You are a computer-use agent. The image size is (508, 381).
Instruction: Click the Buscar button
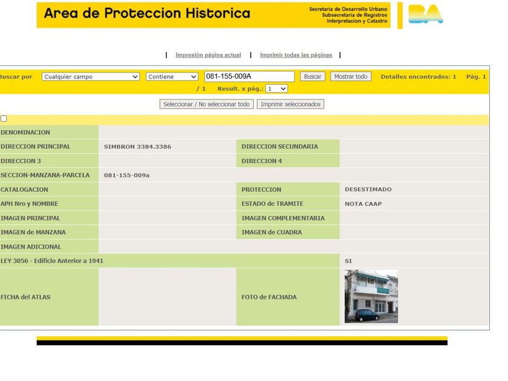pyautogui.click(x=313, y=76)
